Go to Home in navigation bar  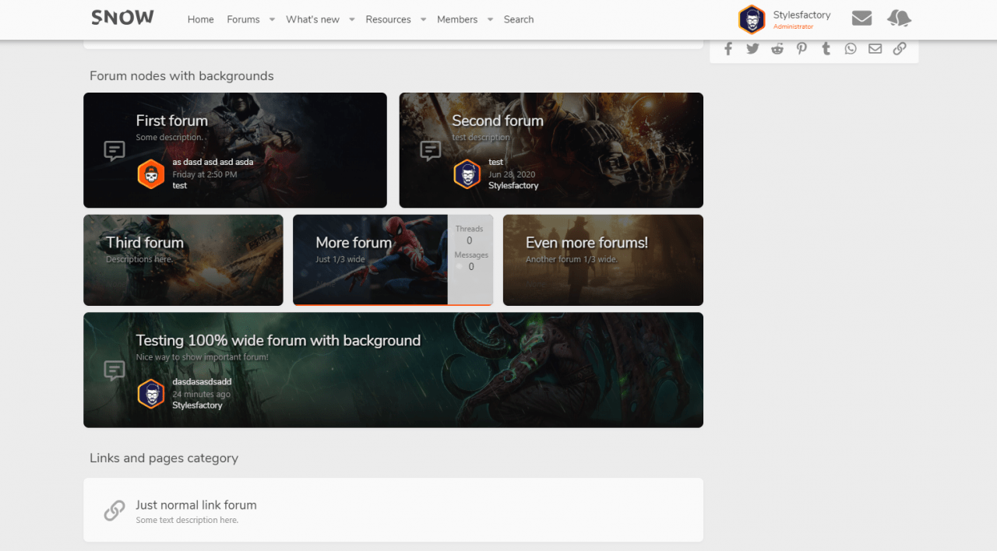pos(200,19)
